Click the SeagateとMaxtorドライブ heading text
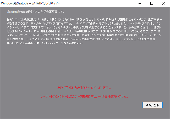The width and height of the screenshot is (170, 119). coord(36,12)
